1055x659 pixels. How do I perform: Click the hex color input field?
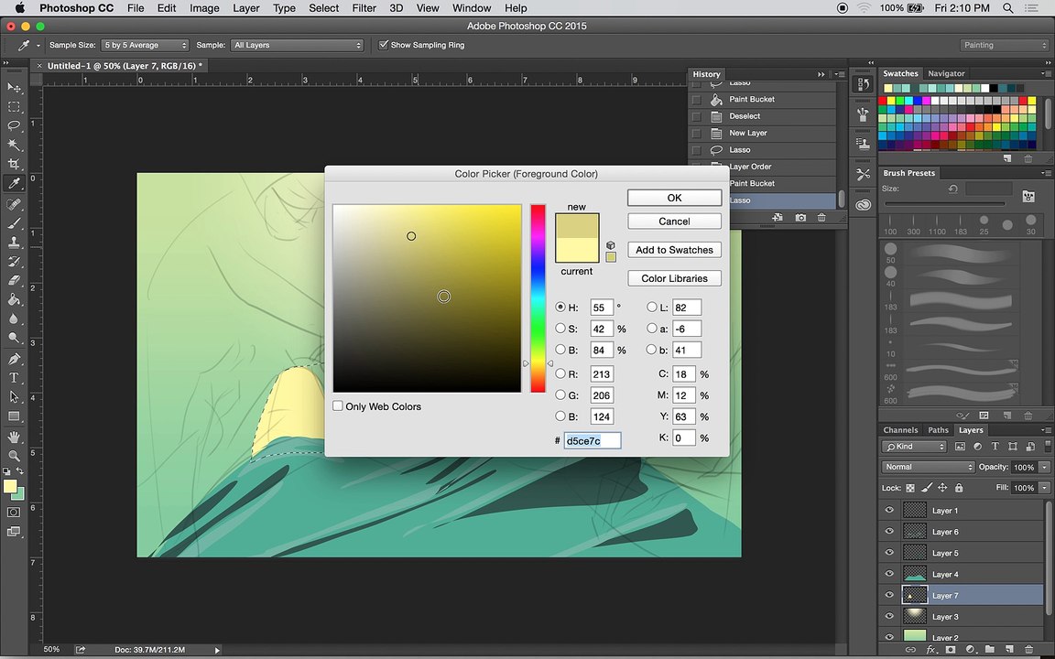click(x=593, y=440)
